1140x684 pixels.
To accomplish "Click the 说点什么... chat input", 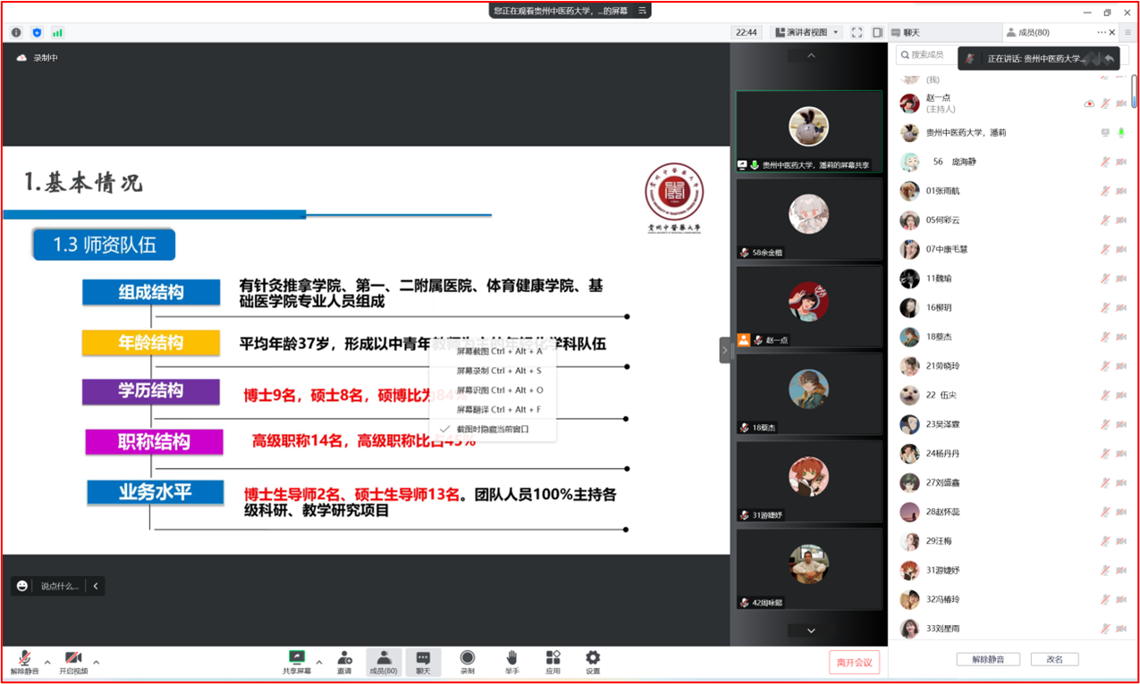I will pos(60,586).
